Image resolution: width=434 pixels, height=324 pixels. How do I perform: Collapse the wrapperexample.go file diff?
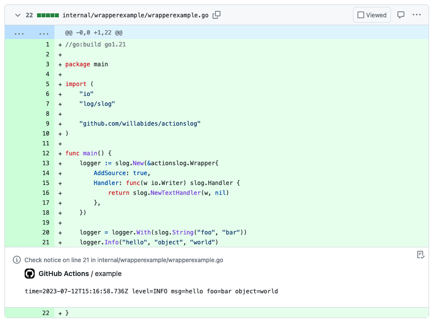(x=18, y=15)
